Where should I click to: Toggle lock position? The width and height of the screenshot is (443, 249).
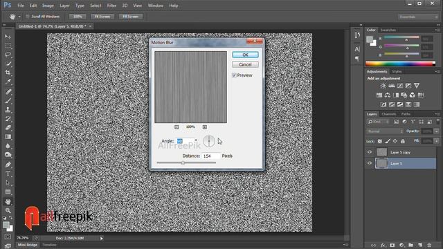395,141
